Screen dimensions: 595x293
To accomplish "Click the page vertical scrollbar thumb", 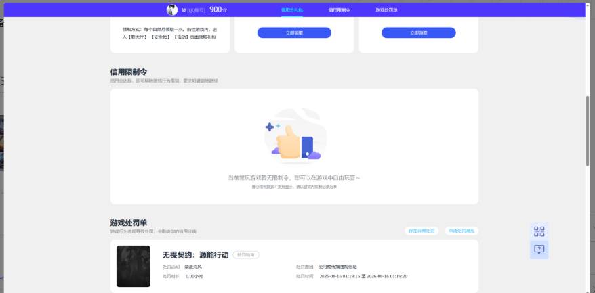I will 588,131.
